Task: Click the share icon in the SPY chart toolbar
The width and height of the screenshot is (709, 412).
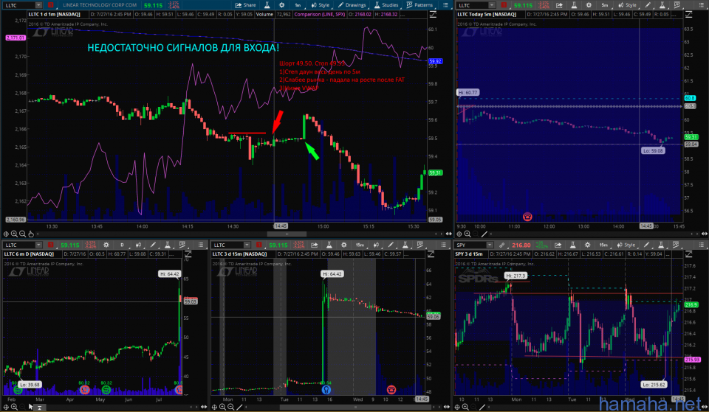Action: point(558,245)
